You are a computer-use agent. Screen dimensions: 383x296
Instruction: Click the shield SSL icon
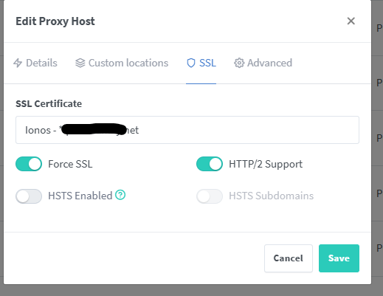(191, 63)
